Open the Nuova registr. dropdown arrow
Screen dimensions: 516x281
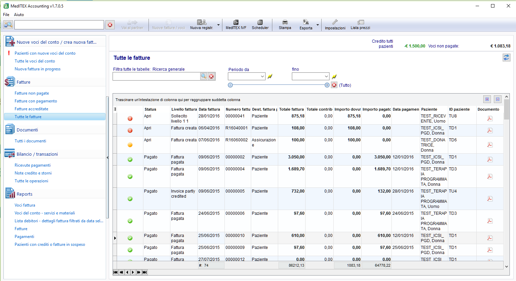(x=218, y=25)
